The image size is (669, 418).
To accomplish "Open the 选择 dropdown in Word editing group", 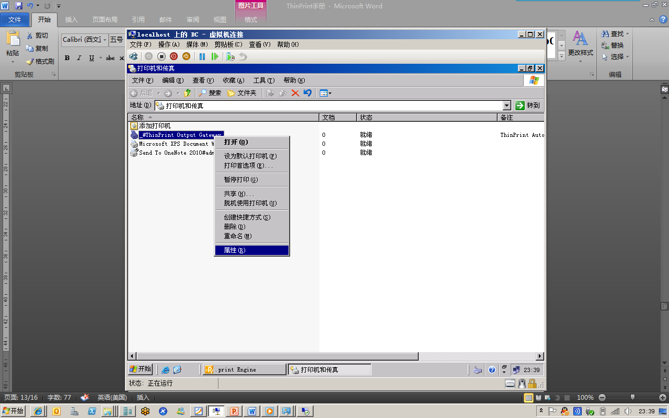I will 615,56.
